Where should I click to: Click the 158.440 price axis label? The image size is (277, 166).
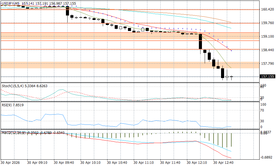coord(267,50)
